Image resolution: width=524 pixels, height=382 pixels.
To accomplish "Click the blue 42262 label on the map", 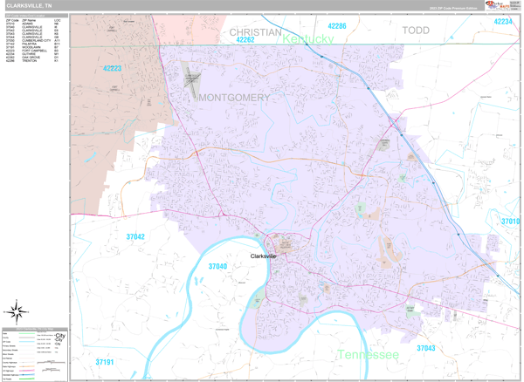I will coord(245,40).
